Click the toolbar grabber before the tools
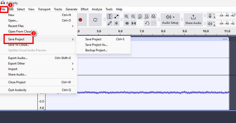Image resolution: width=236 pixels, height=123 pixels. click(105, 20)
